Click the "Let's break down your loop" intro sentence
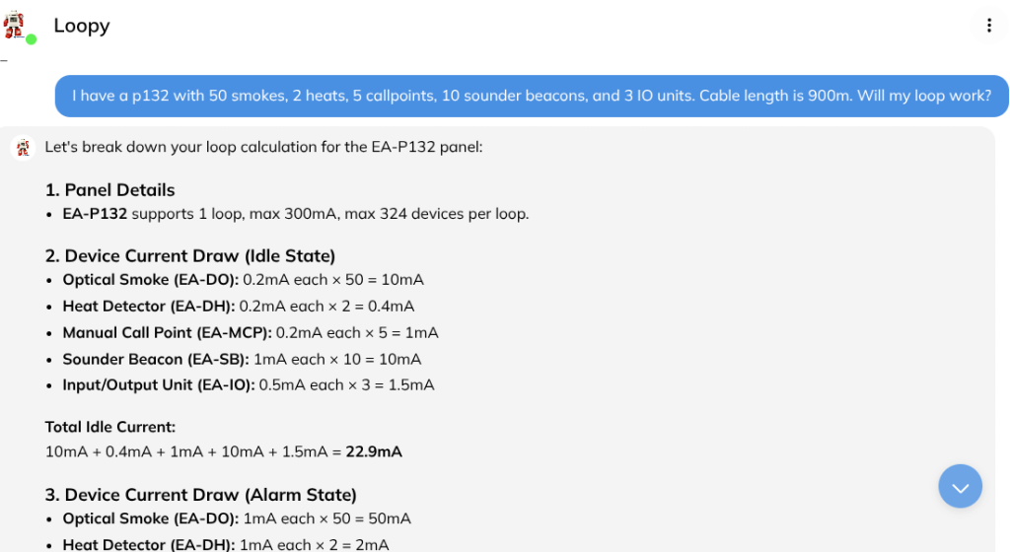Viewport: 1010px width, 552px height. coord(263,148)
